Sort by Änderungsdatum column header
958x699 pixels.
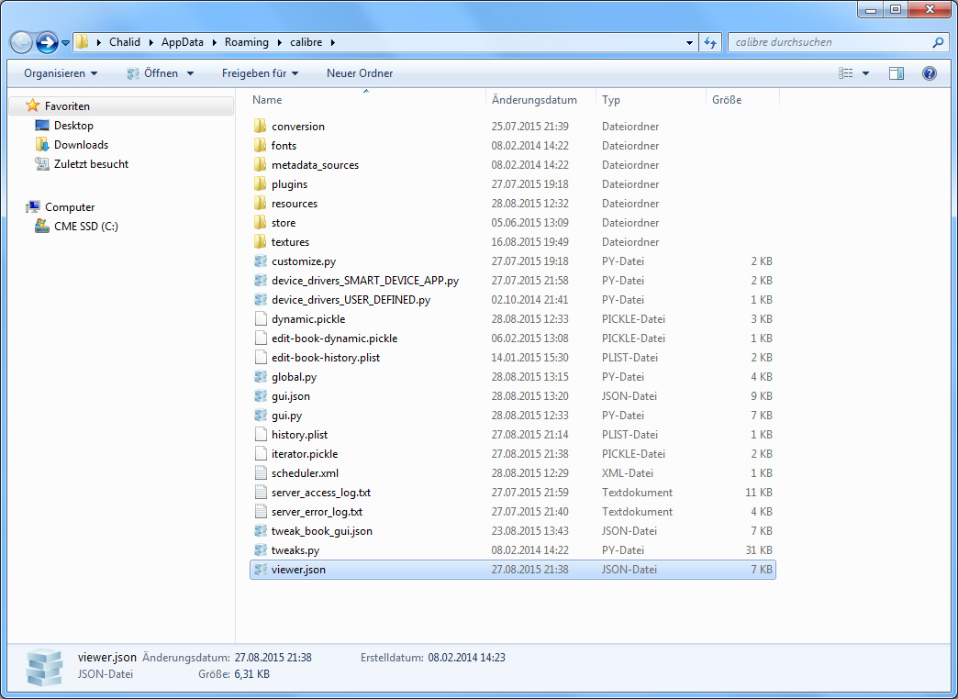tap(534, 100)
